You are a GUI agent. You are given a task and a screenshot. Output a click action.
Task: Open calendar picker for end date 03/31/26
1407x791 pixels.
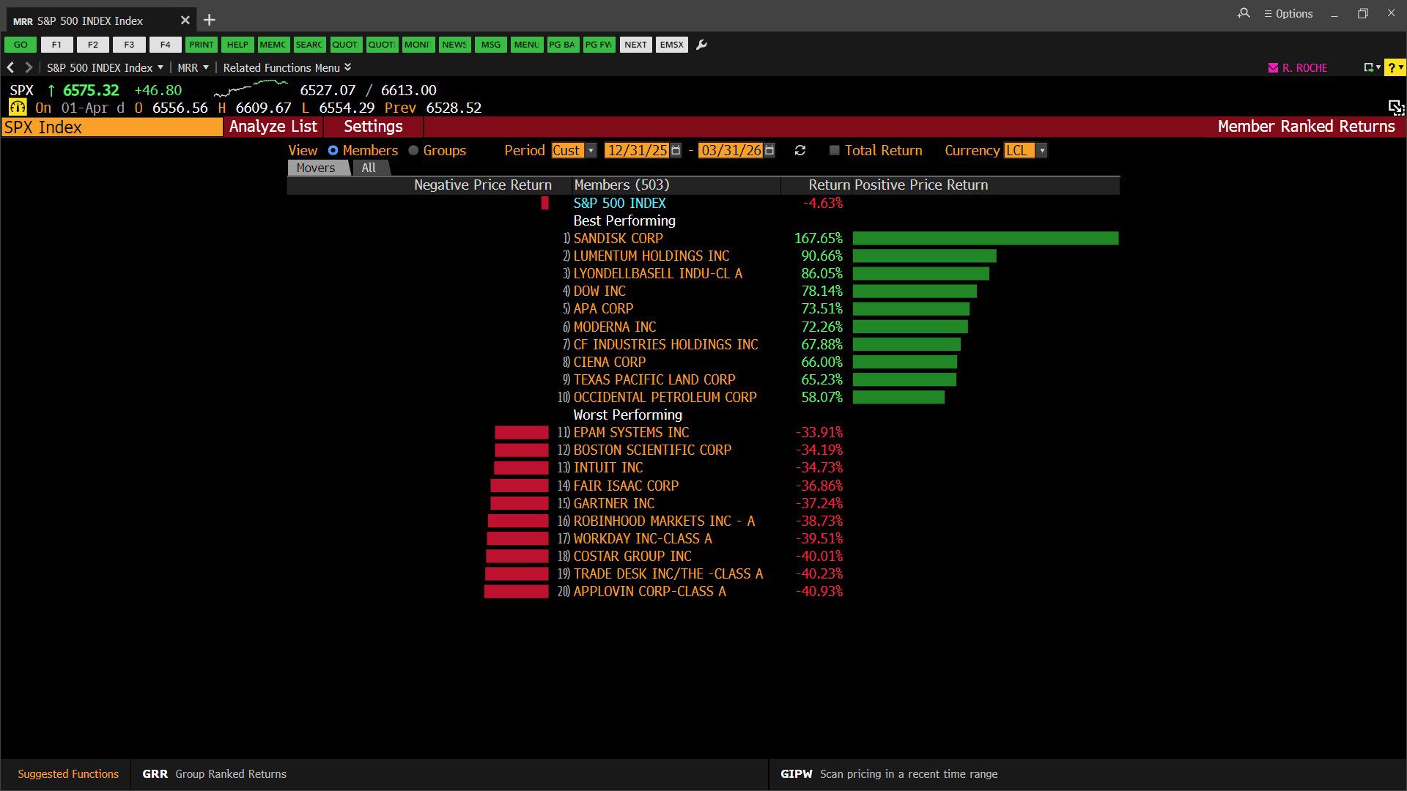click(x=769, y=150)
